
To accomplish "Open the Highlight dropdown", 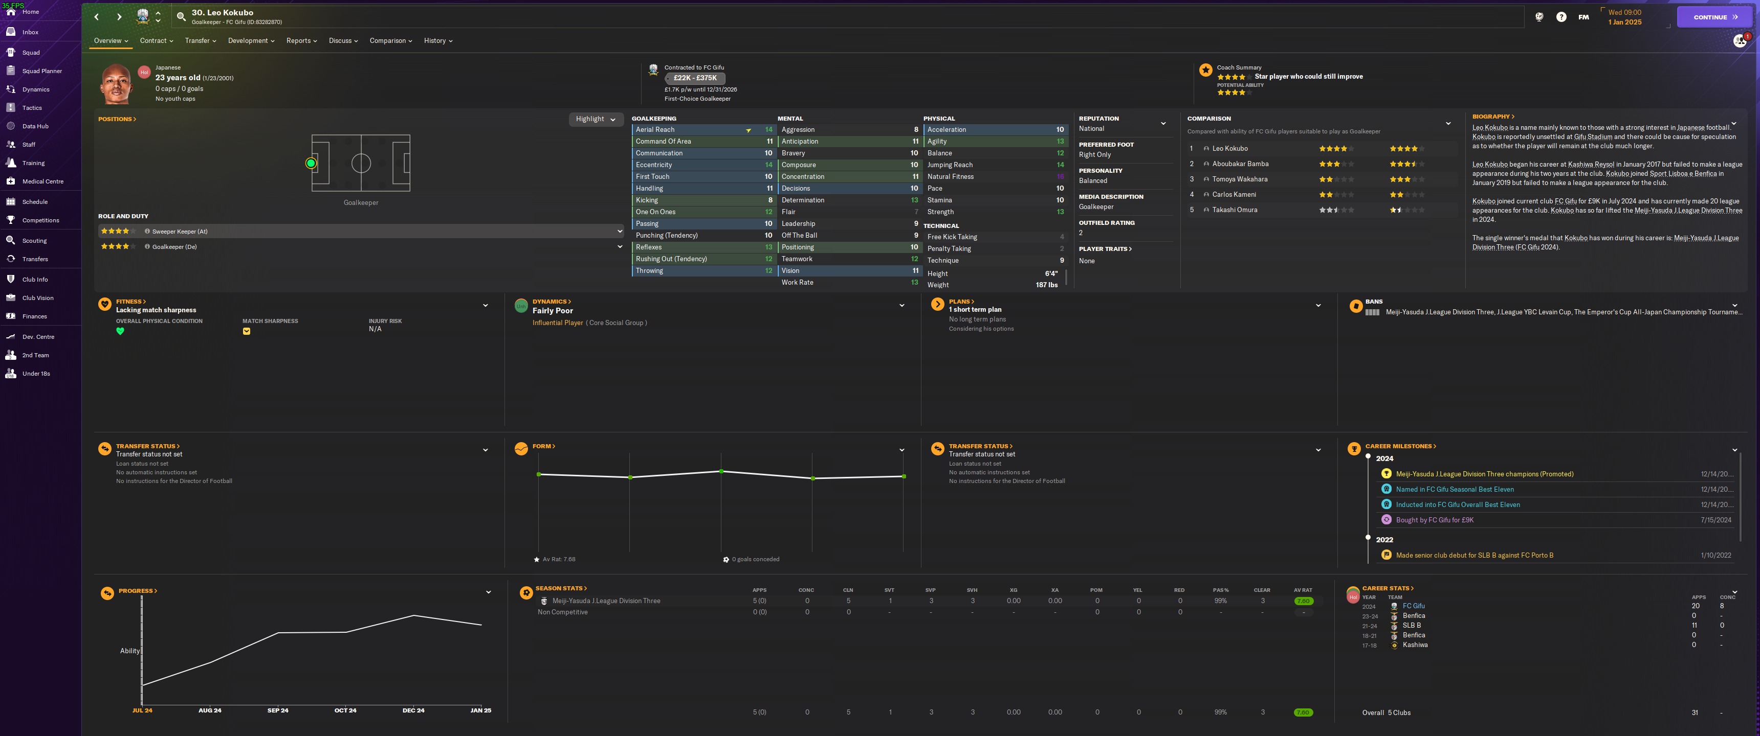I will (x=596, y=120).
